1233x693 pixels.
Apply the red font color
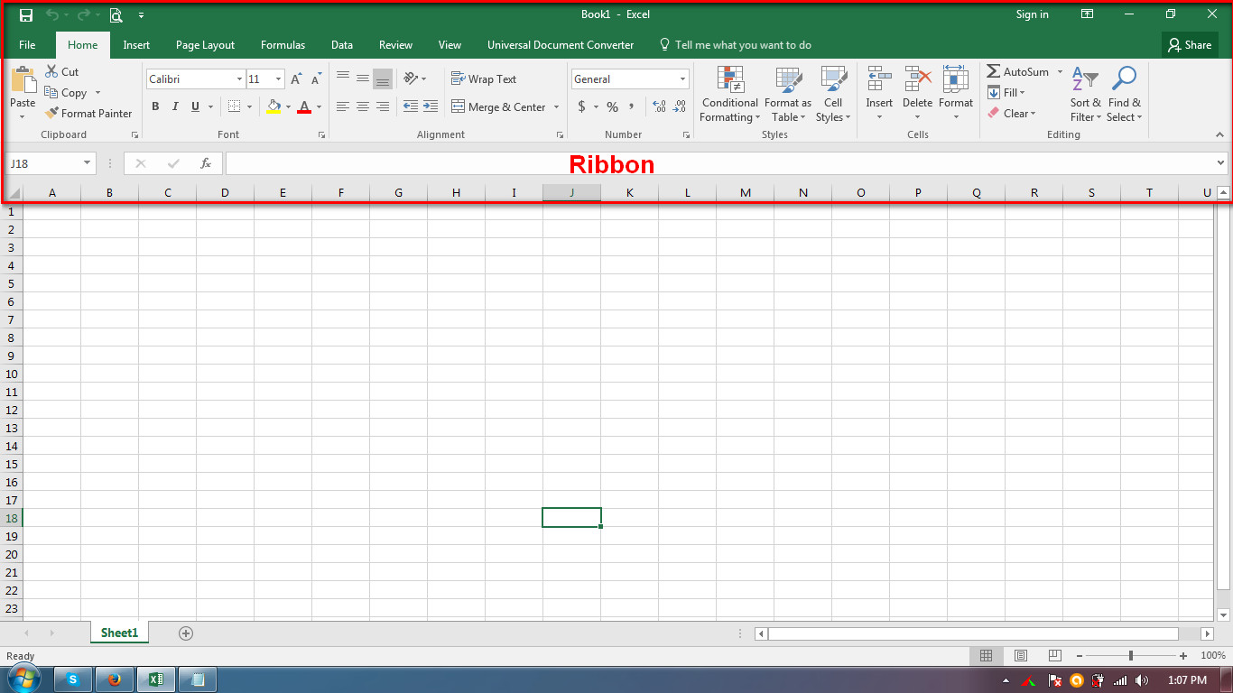tap(304, 106)
